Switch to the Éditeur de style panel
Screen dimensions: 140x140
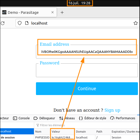tap(93, 118)
